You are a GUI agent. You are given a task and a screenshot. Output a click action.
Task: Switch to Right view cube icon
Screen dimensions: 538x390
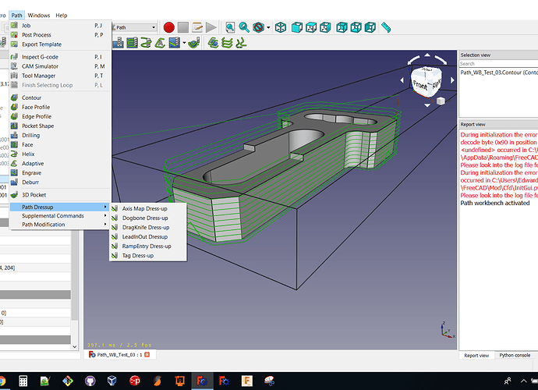point(325,27)
